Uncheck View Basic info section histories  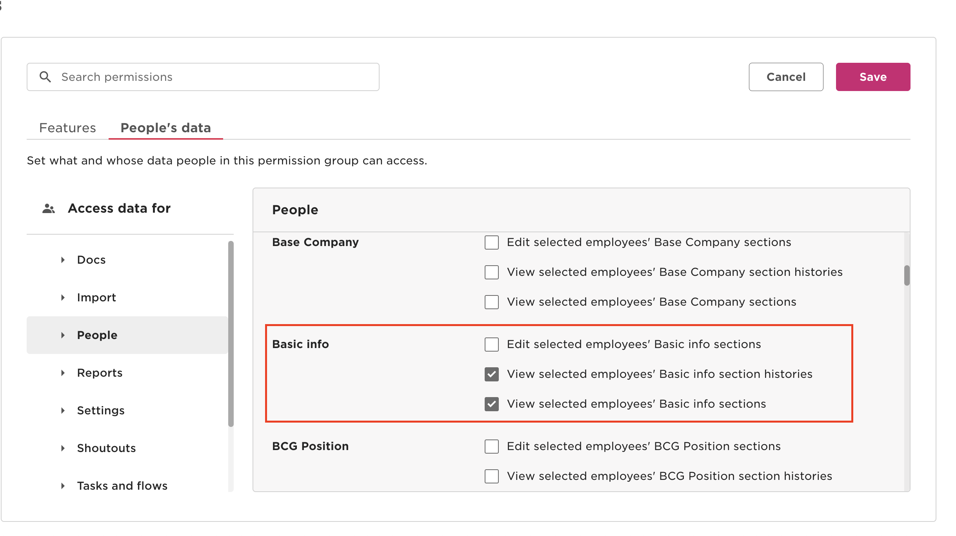pos(492,374)
